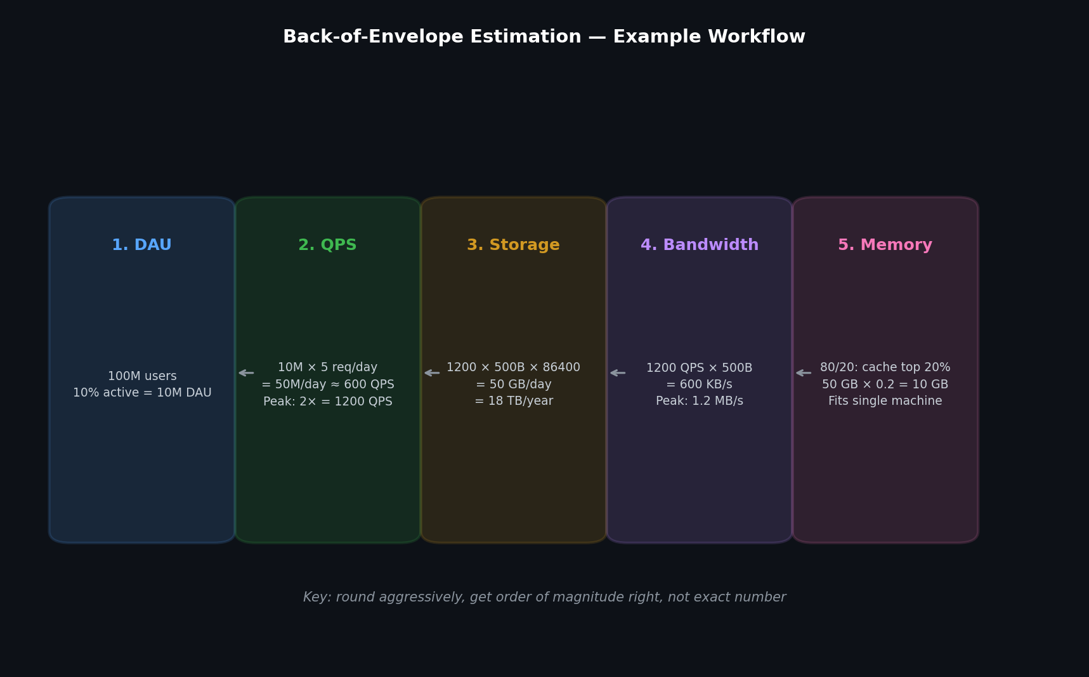The image size is (1089, 677).
Task: Click the title 'Back-of-Envelope Estimation — Example Workflow'
Action: pyautogui.click(x=544, y=37)
